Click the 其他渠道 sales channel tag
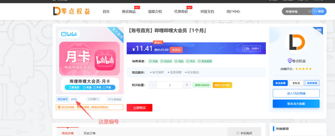This screenshot has height=136, width=335. coord(205,61)
